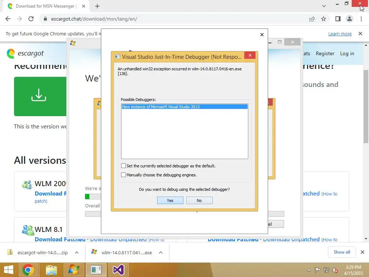
Task: Dismiss the Chrome updates notification bar
Action: pyautogui.click(x=360, y=34)
